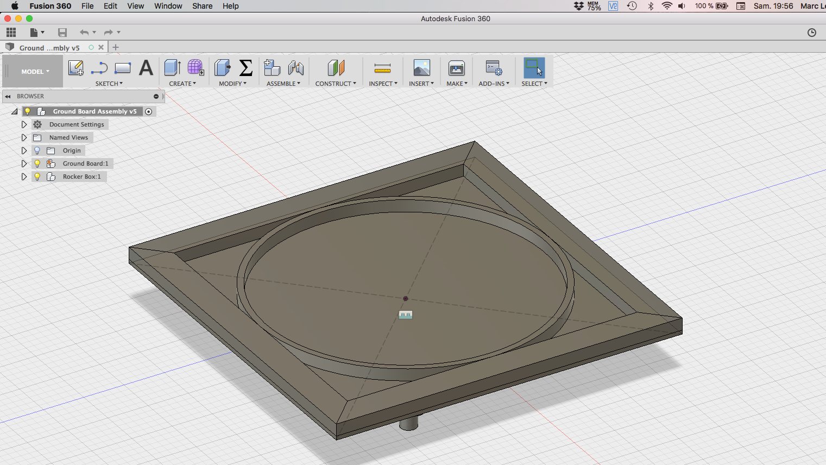Minimize the Browser panel with minus button
This screenshot has height=465, width=826.
tap(156, 96)
